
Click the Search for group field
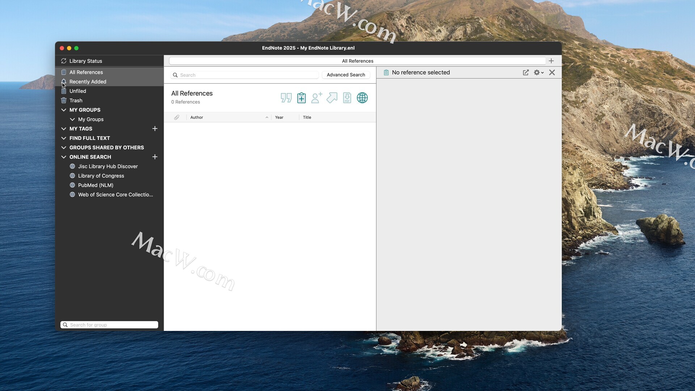pyautogui.click(x=109, y=325)
